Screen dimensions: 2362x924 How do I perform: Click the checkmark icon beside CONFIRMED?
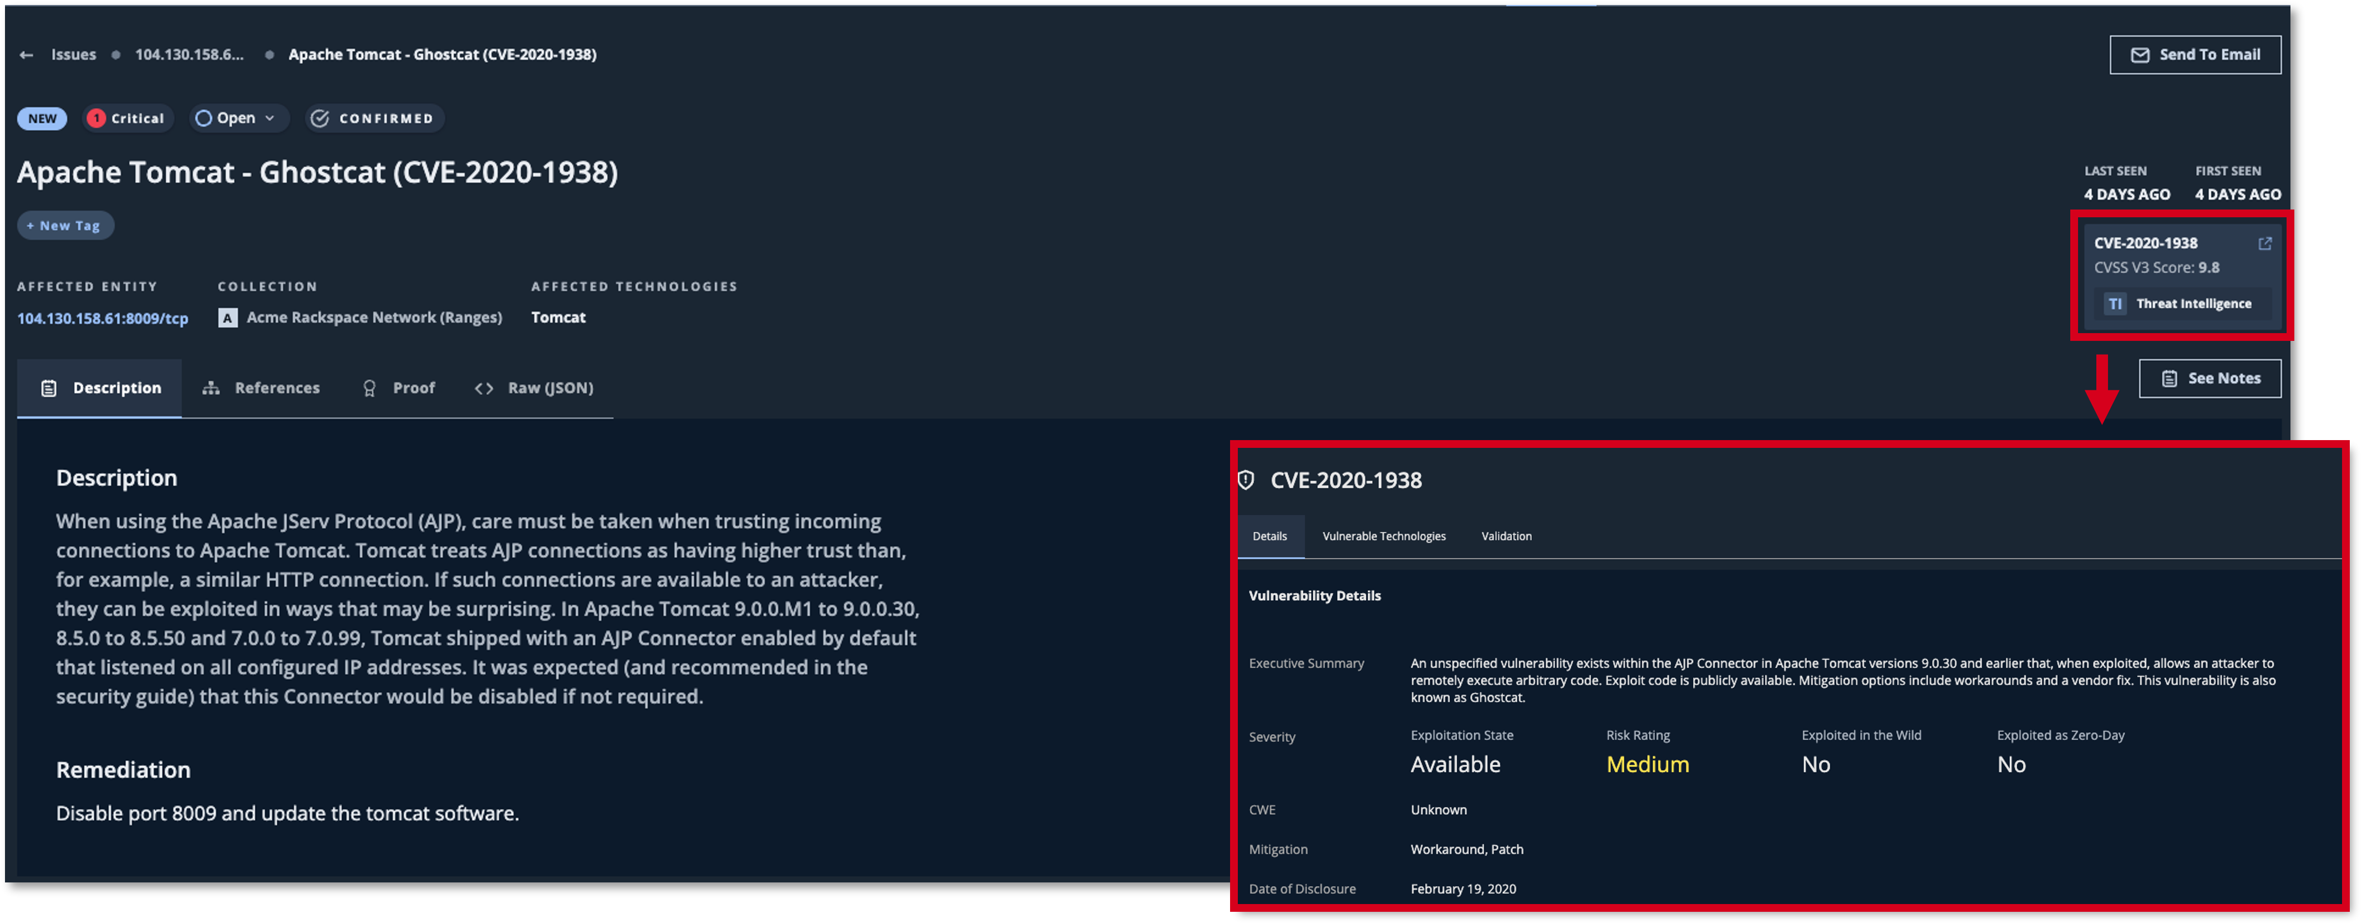click(x=320, y=118)
